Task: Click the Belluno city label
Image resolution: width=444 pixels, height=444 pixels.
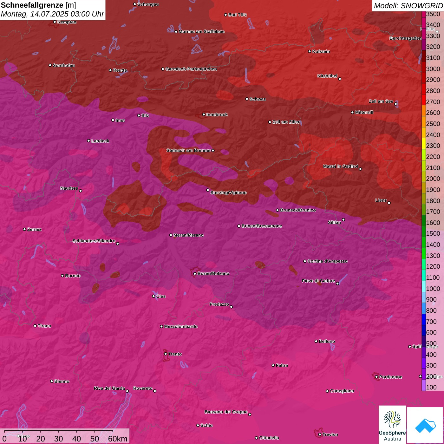Action: (327, 341)
